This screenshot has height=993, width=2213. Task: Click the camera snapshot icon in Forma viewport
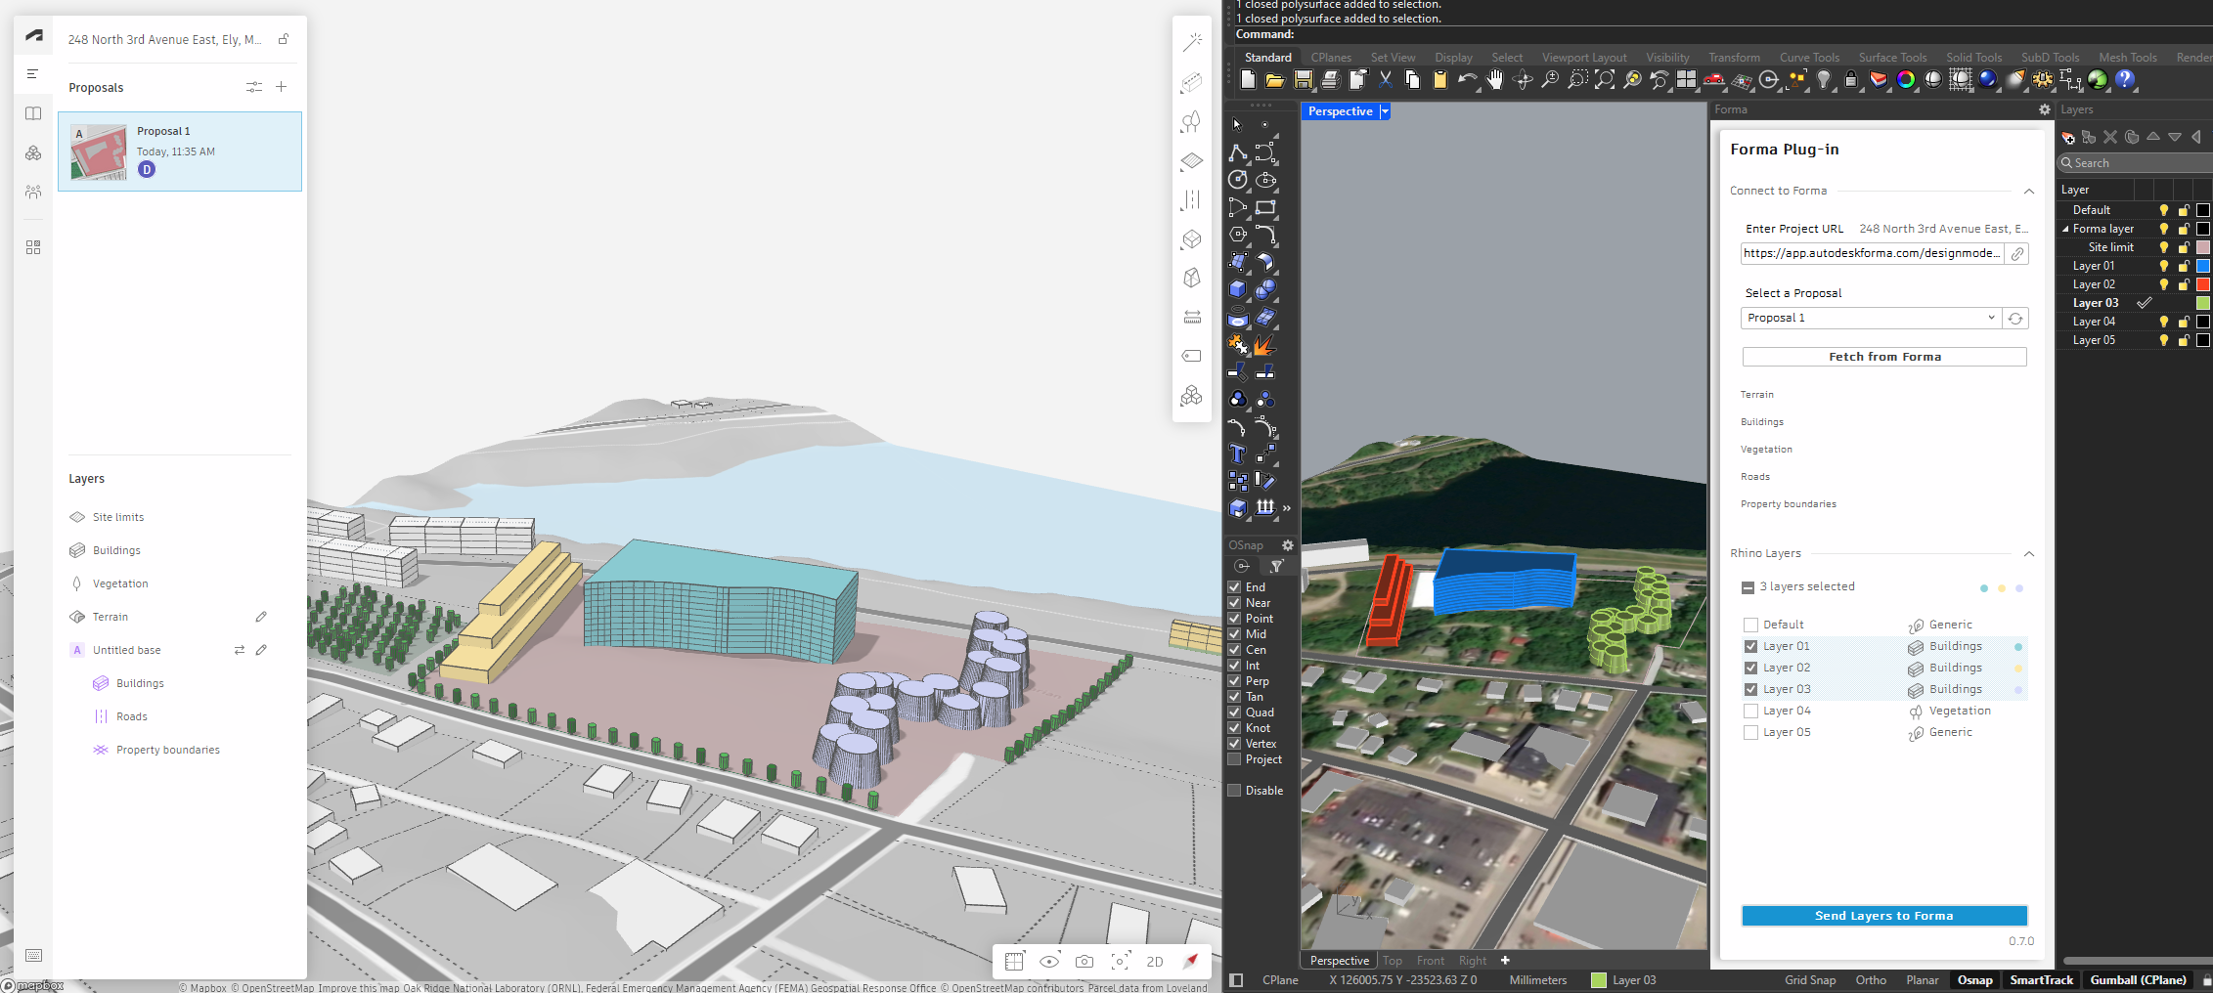(1084, 961)
